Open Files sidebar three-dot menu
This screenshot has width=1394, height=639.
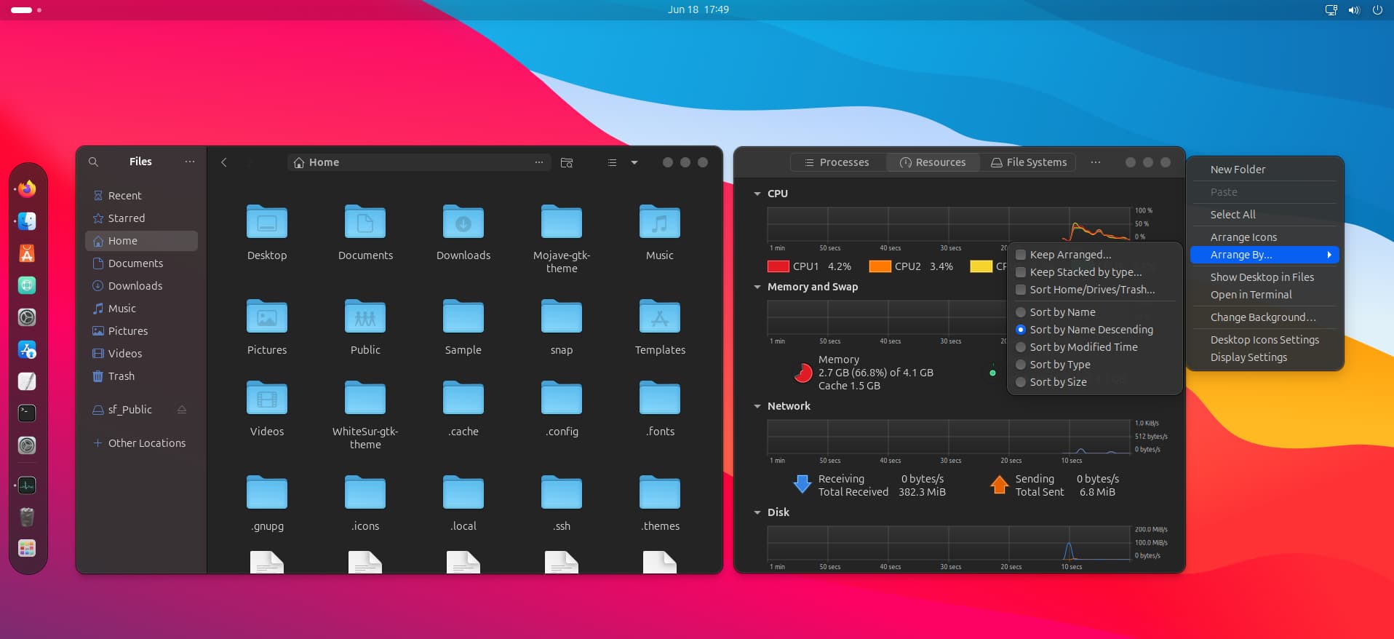(190, 162)
